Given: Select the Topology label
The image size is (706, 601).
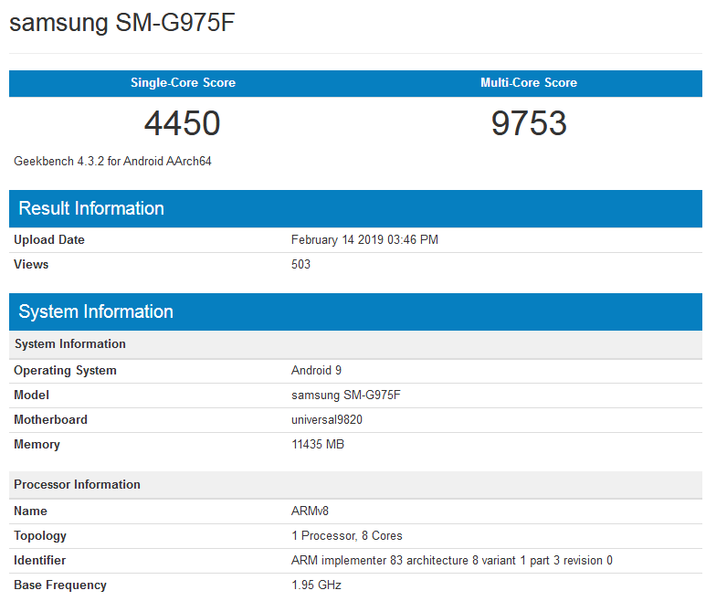Looking at the screenshot, I should pos(40,536).
